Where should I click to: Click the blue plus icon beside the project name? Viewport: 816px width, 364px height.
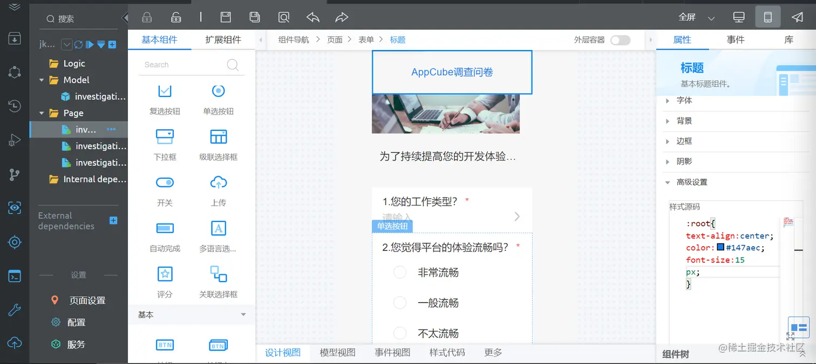click(112, 44)
